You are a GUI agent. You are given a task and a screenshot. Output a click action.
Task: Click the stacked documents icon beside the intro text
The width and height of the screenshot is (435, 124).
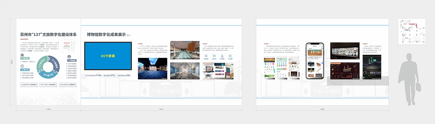69,45
